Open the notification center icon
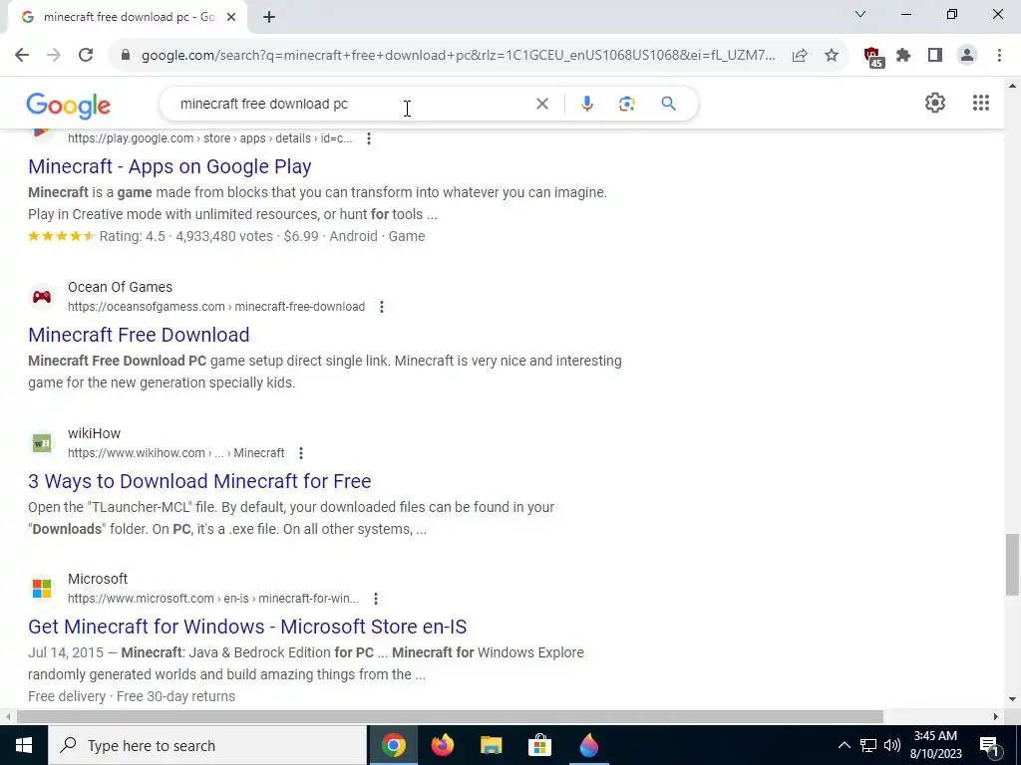This screenshot has height=765, width=1021. coord(989,745)
